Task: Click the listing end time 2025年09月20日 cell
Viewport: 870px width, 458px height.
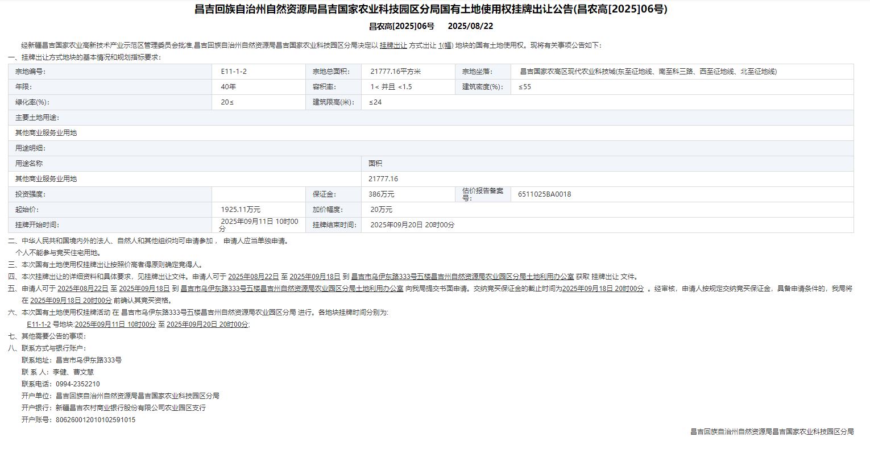Action: 412,225
